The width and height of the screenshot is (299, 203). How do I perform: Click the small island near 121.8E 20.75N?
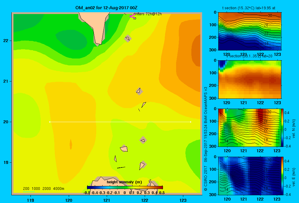click(x=139, y=91)
